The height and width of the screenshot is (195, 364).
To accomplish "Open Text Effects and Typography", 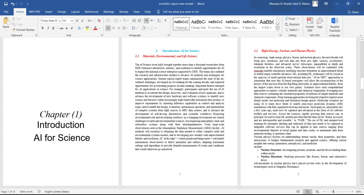I will coord(79,28).
